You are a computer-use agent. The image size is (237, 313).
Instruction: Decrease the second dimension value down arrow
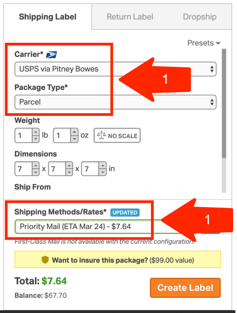69,172
